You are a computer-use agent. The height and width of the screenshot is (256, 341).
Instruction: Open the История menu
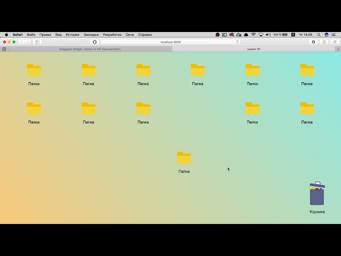tap(72, 35)
